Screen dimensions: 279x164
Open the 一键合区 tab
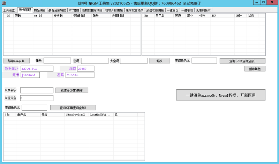pos(173,10)
